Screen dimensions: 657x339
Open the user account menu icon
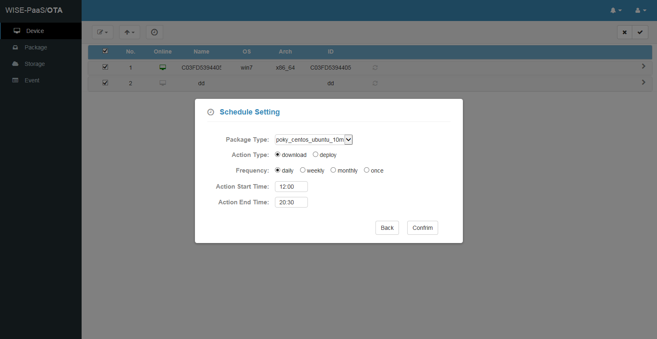click(640, 10)
